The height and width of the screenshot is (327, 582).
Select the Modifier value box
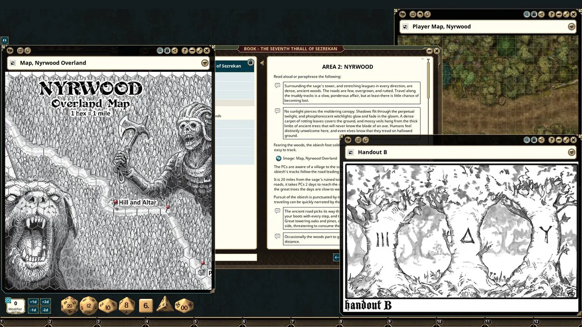click(x=16, y=306)
